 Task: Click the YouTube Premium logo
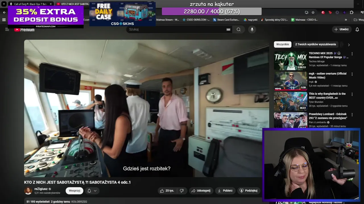coord(24,29)
